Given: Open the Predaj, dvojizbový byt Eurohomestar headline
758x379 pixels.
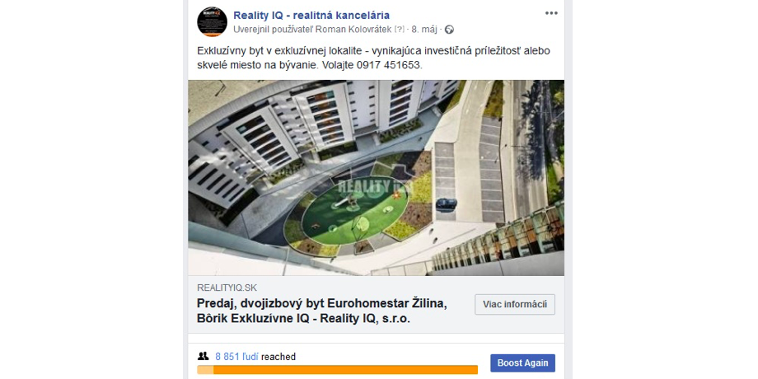Looking at the screenshot, I should point(322,311).
